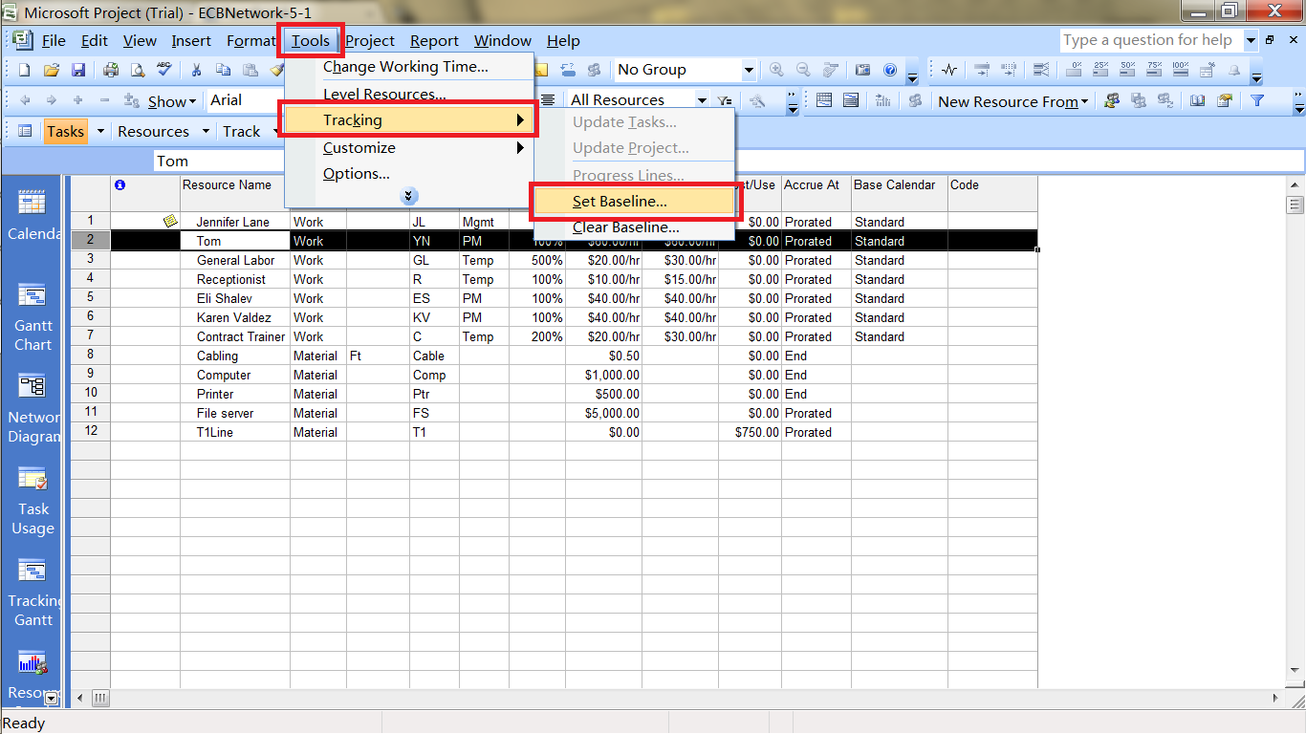Image resolution: width=1306 pixels, height=734 pixels.
Task: Click the Open folder icon
Action: pos(52,70)
